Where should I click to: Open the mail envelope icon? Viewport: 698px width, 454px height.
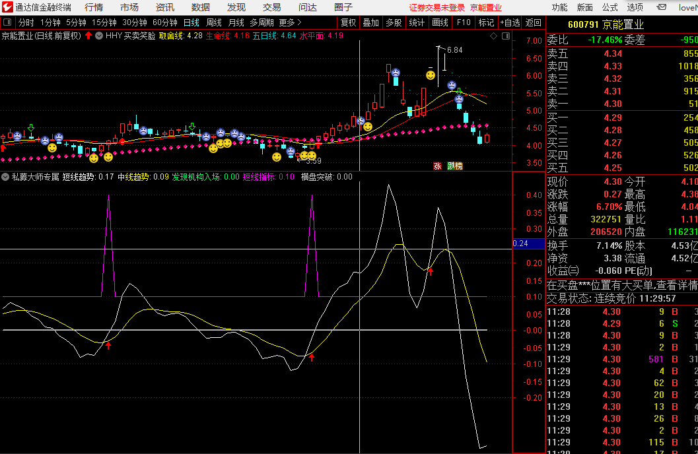click(x=662, y=7)
